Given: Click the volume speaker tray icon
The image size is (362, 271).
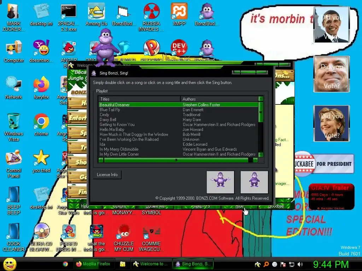Looking at the screenshot, I should tap(300, 264).
